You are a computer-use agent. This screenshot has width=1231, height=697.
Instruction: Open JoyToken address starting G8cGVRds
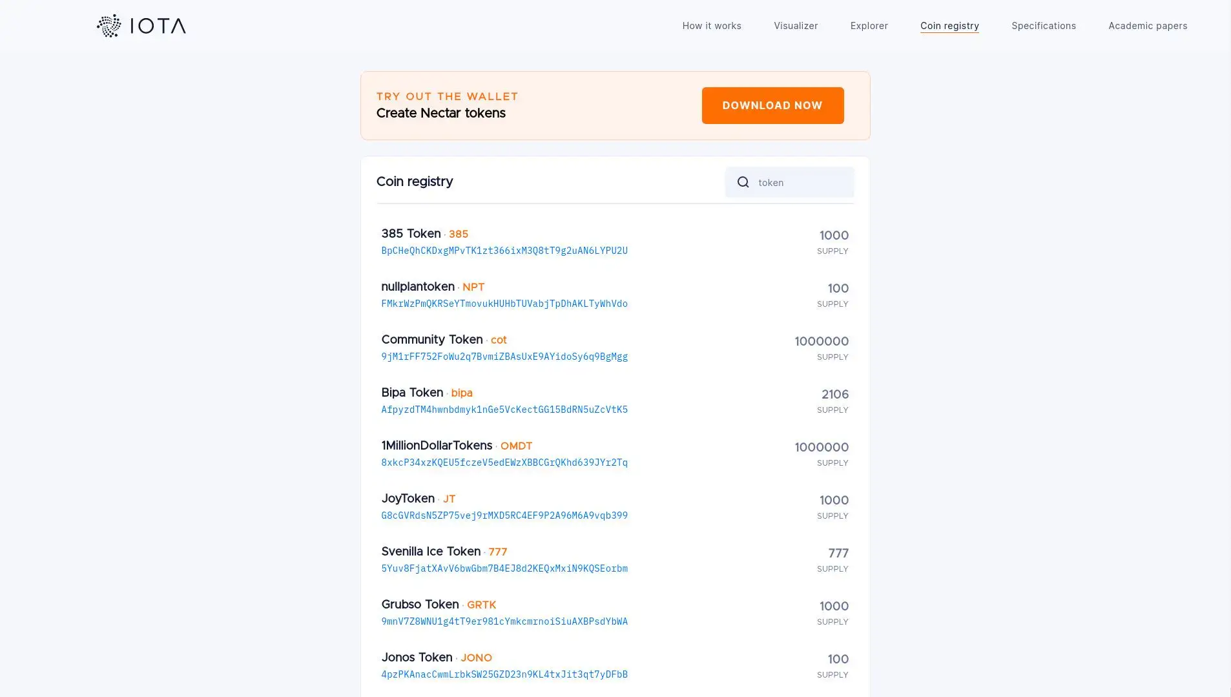click(x=504, y=515)
